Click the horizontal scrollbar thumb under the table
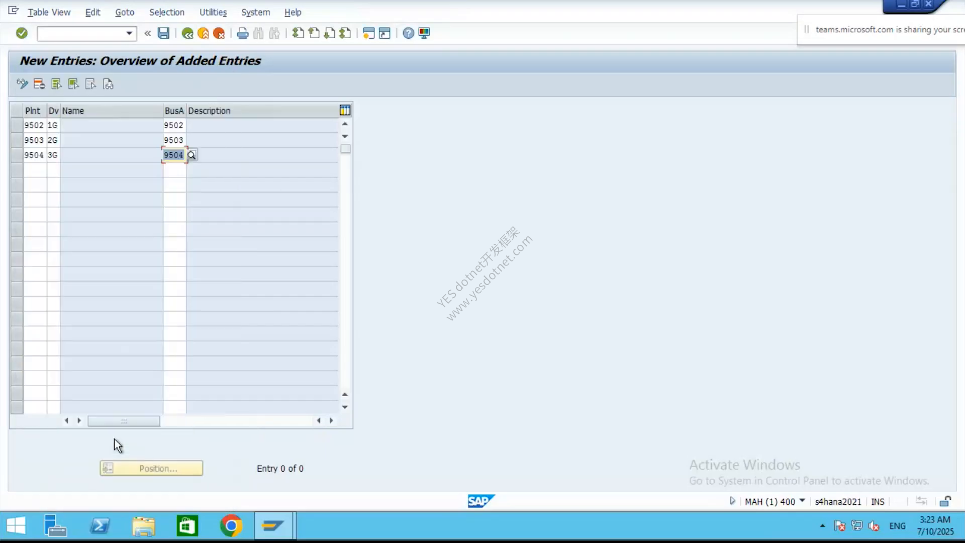Screen dimensions: 965x543 124,421
